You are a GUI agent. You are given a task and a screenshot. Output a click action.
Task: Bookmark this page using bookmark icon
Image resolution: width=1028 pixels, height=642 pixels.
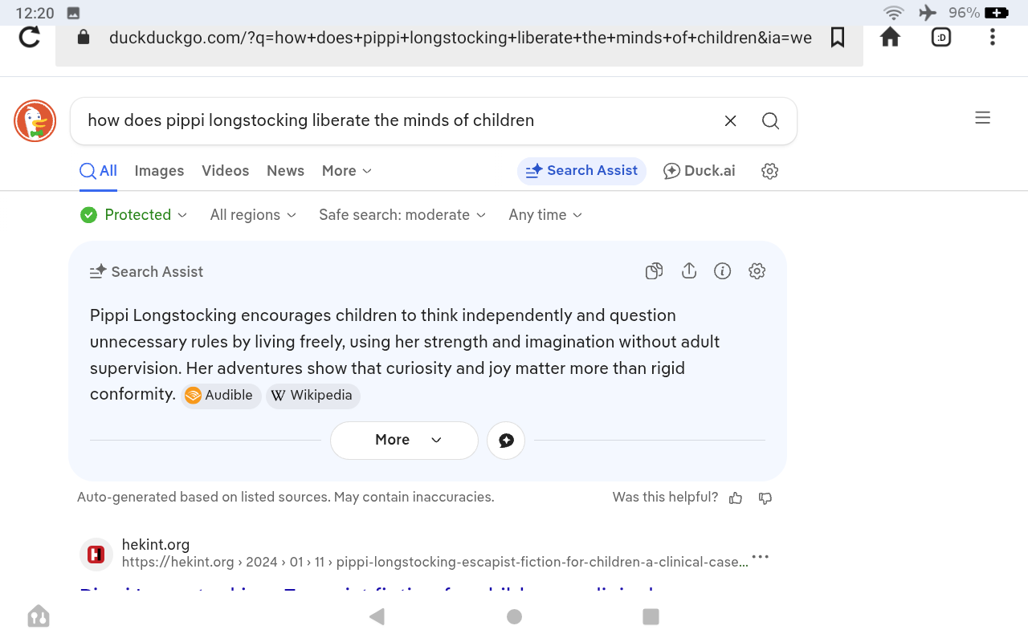pyautogui.click(x=838, y=37)
